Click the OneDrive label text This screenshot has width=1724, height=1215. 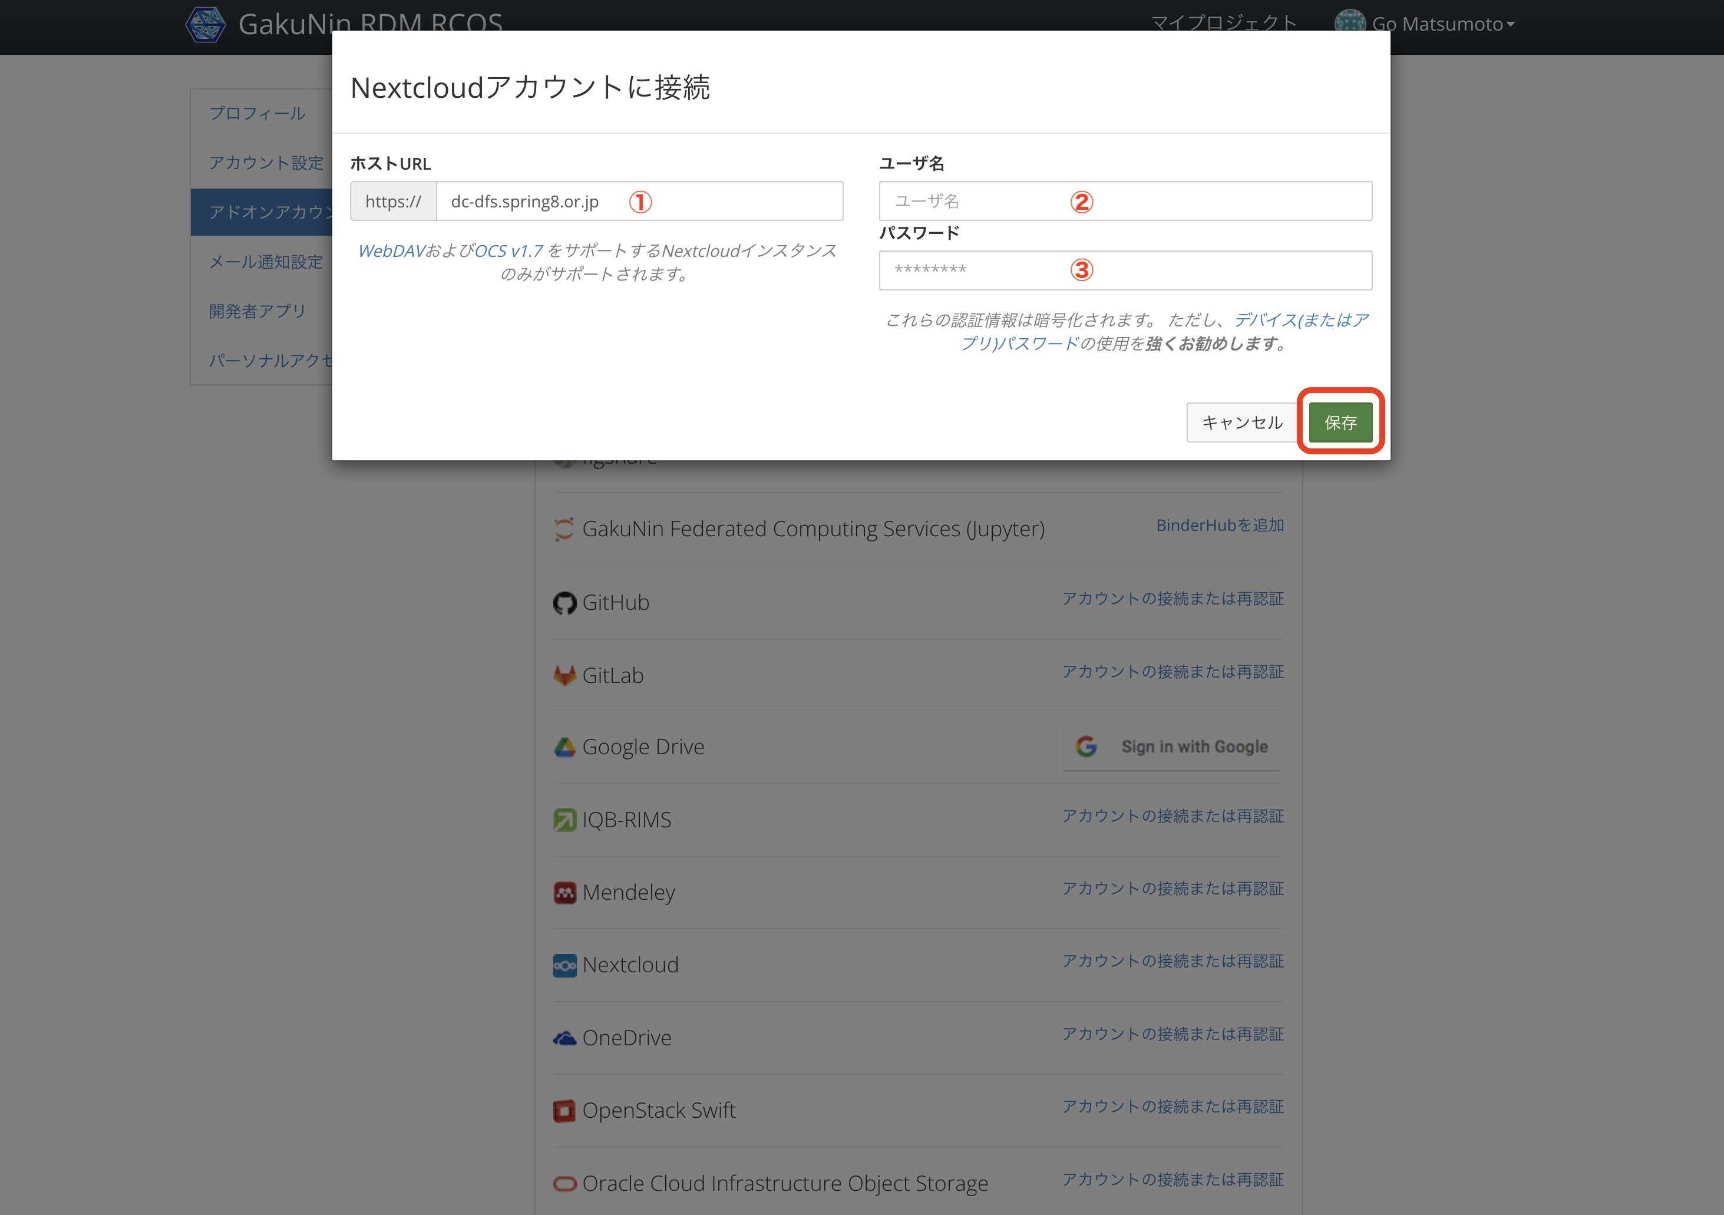coord(627,1038)
